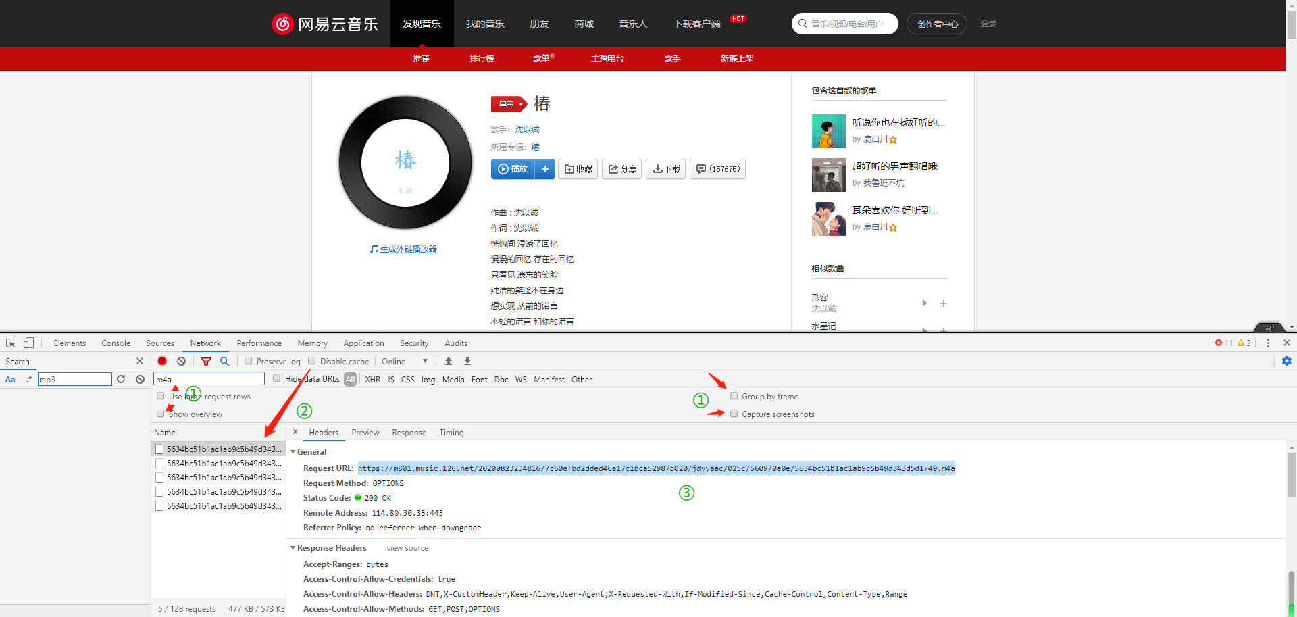Select the first 5634bc51b1ac1ab9c5b49d343 request row
The image size is (1297, 617).
pos(219,449)
